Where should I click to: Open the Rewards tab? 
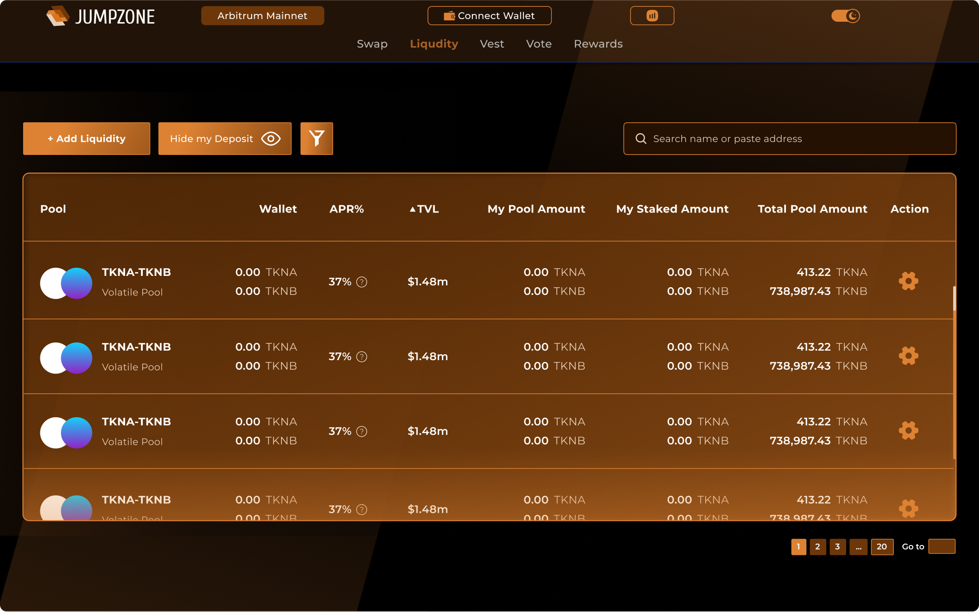[x=598, y=44]
